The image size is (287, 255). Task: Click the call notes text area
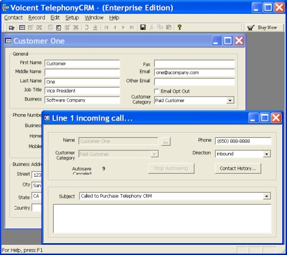pyautogui.click(x=162, y=219)
